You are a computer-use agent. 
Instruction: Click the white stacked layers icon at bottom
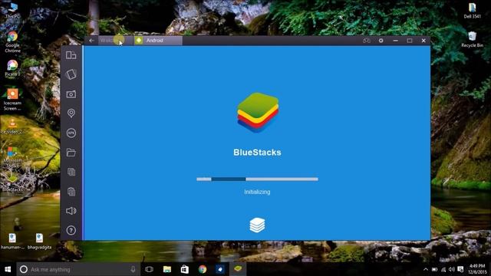(x=257, y=225)
